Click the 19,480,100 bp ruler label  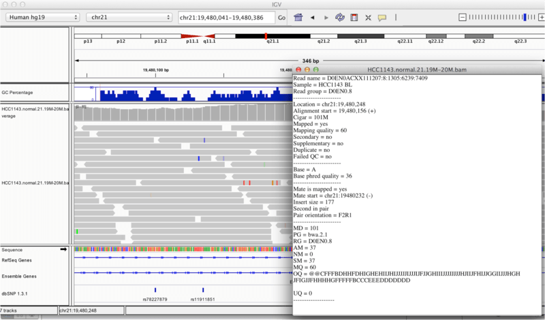[156, 70]
